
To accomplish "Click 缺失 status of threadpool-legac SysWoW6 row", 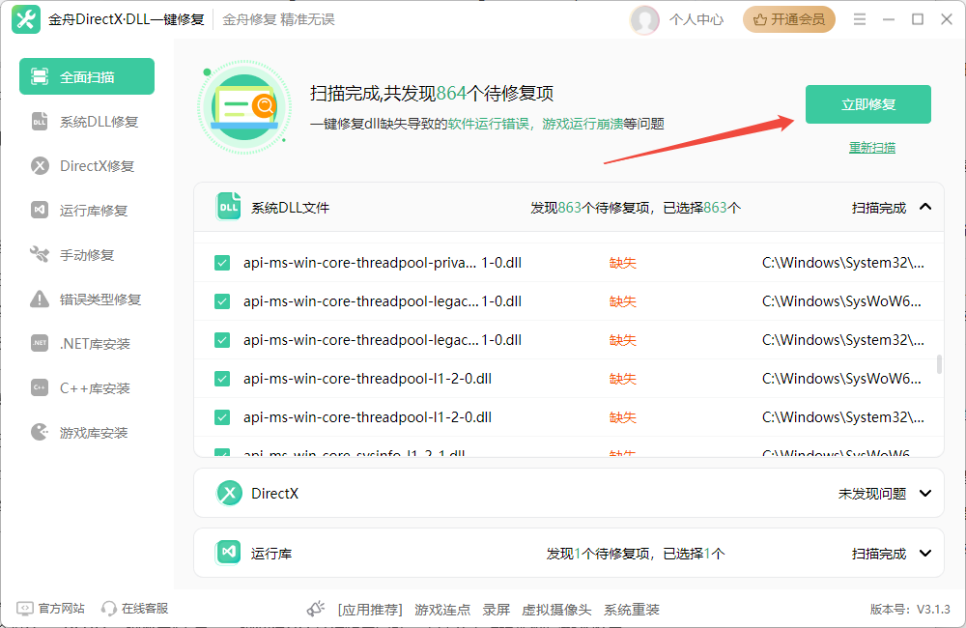I will pyautogui.click(x=623, y=301).
